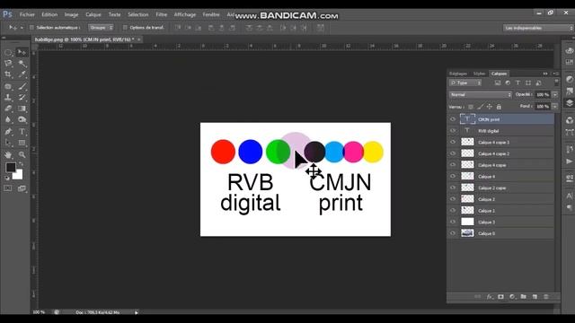The width and height of the screenshot is (575, 323).
Task: Select the Blur tool
Action: pos(8,119)
